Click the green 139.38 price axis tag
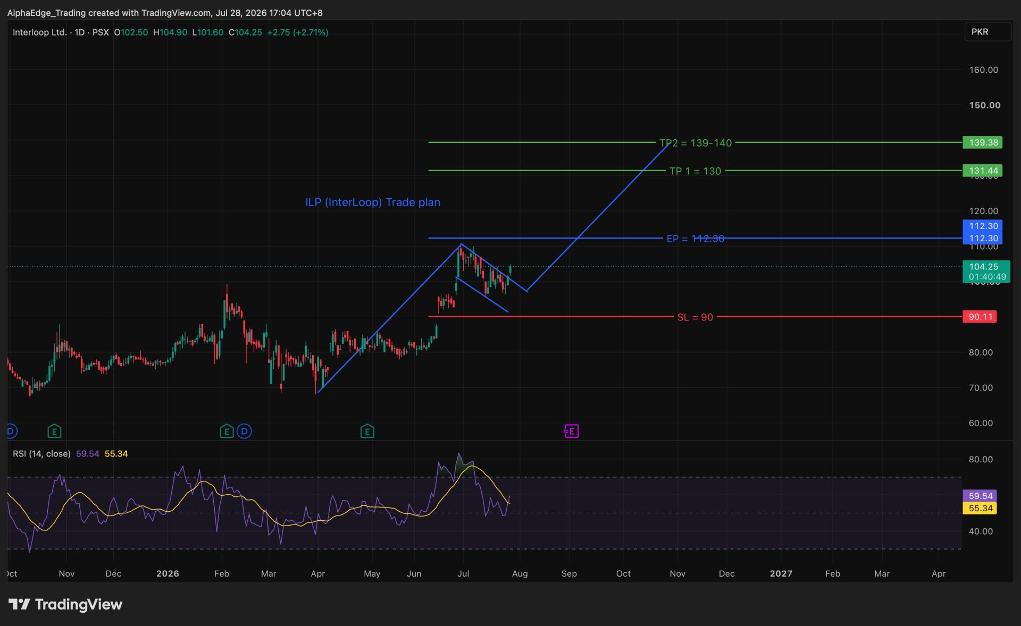 point(983,142)
